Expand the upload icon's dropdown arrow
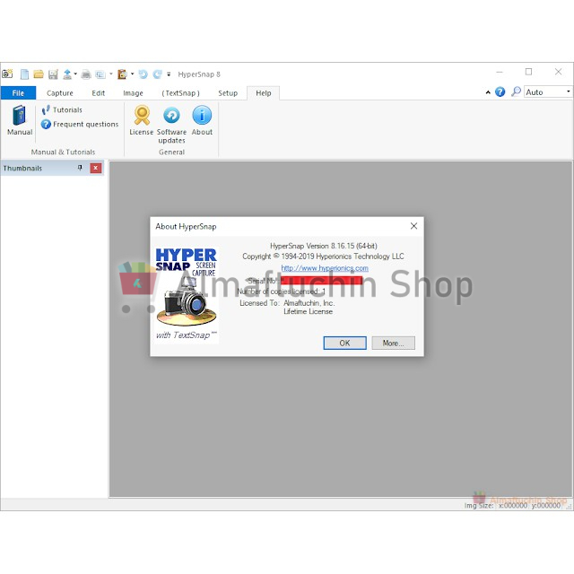The height and width of the screenshot is (574, 574). click(x=75, y=74)
